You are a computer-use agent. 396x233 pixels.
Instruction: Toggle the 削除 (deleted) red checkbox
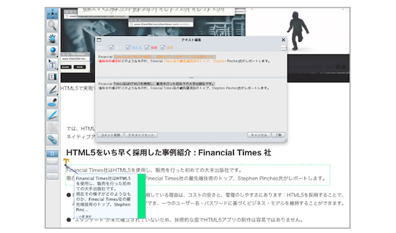[147, 47]
